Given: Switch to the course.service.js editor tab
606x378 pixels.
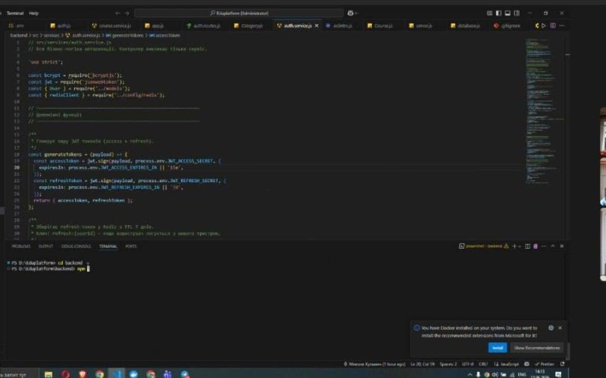Looking at the screenshot, I should pos(111,26).
